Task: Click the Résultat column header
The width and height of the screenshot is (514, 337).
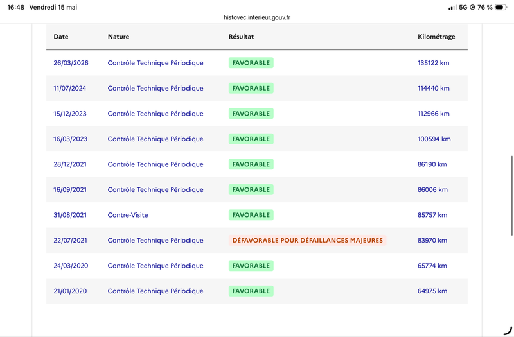Action: pos(242,37)
